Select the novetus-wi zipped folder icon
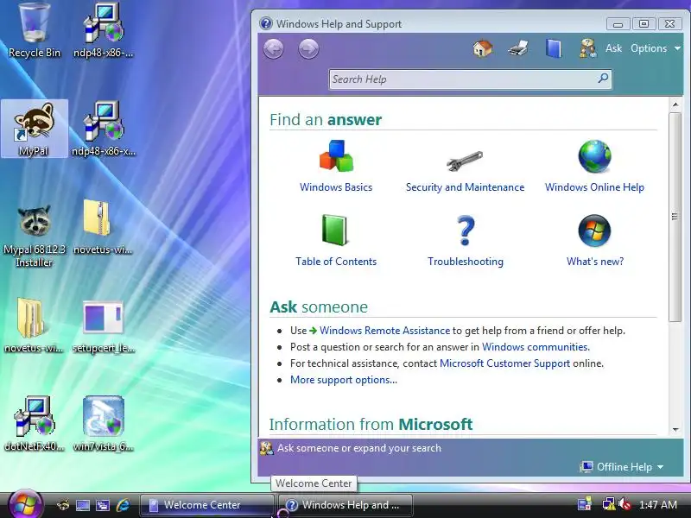The image size is (691, 518). pyautogui.click(x=102, y=227)
